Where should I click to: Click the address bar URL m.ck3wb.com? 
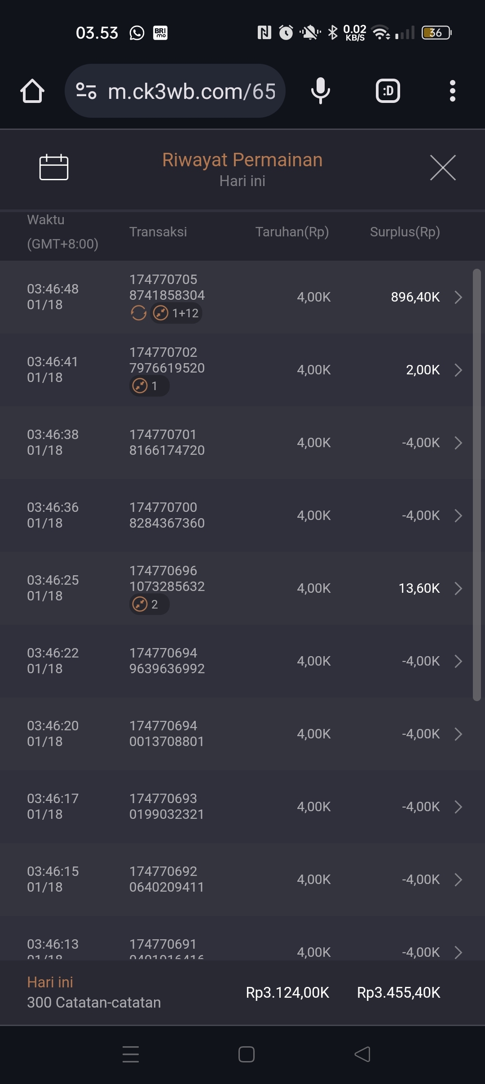pyautogui.click(x=192, y=92)
